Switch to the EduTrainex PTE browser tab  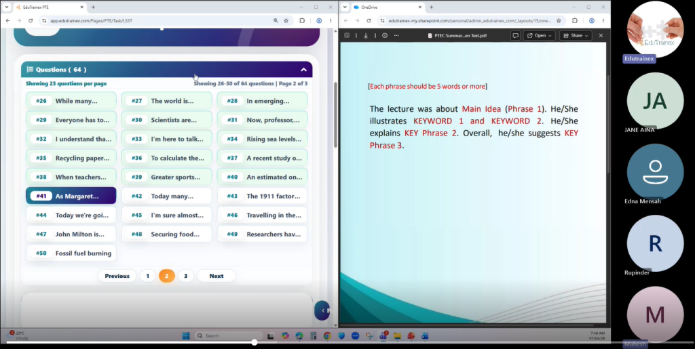coord(50,7)
